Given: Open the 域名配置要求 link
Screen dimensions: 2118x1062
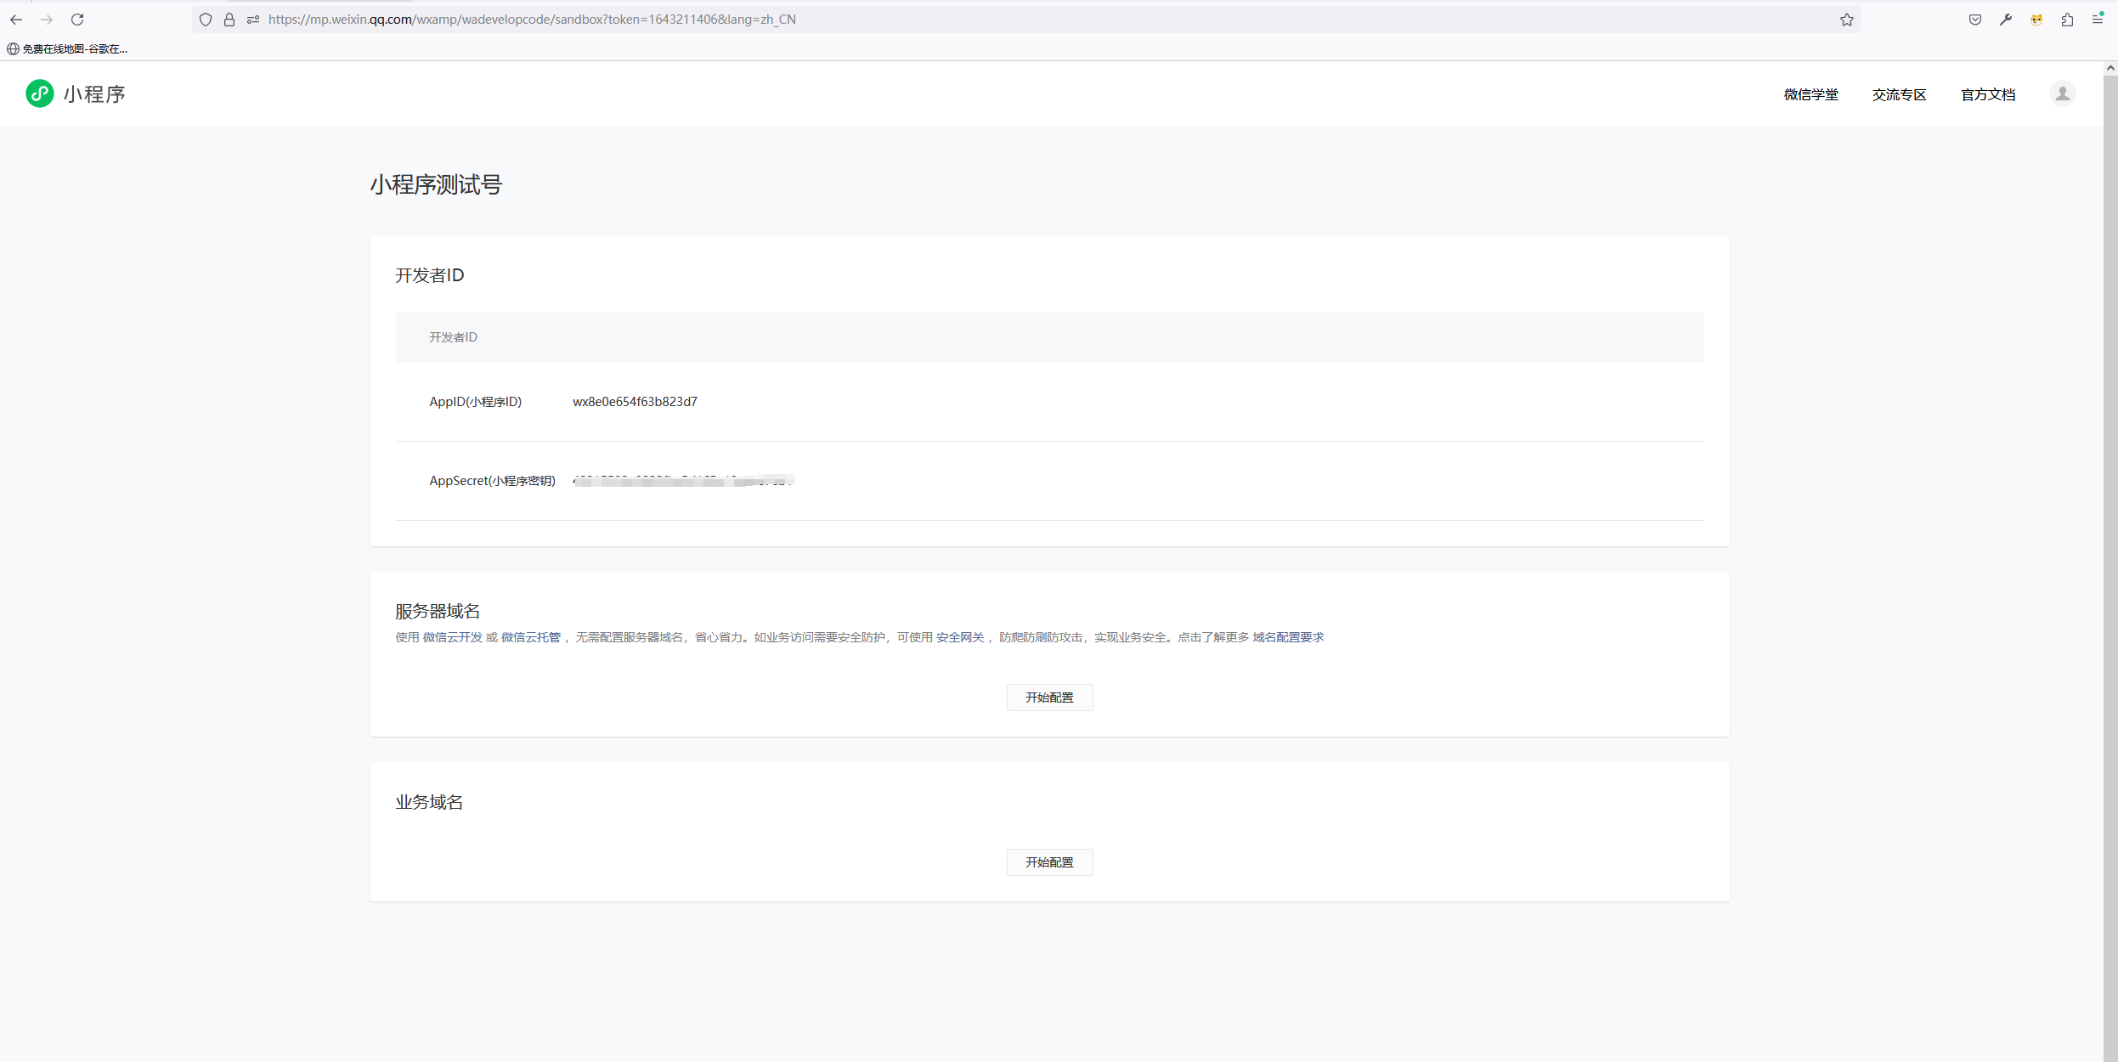Looking at the screenshot, I should point(1288,637).
